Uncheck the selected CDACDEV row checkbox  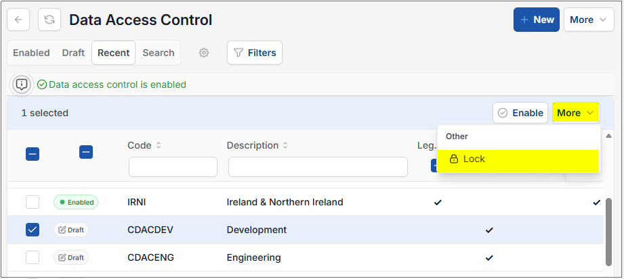pyautogui.click(x=33, y=230)
